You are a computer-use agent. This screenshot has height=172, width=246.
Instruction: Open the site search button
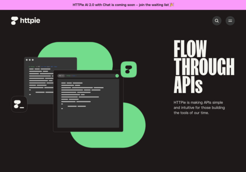pos(217,21)
